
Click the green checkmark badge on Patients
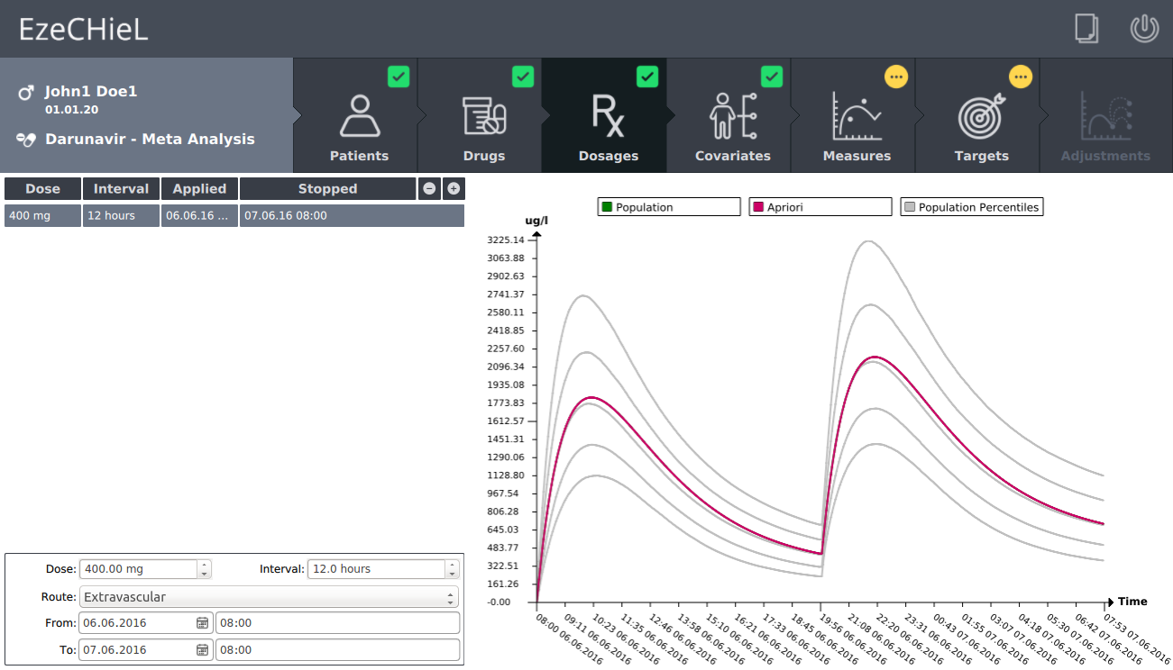pos(399,77)
